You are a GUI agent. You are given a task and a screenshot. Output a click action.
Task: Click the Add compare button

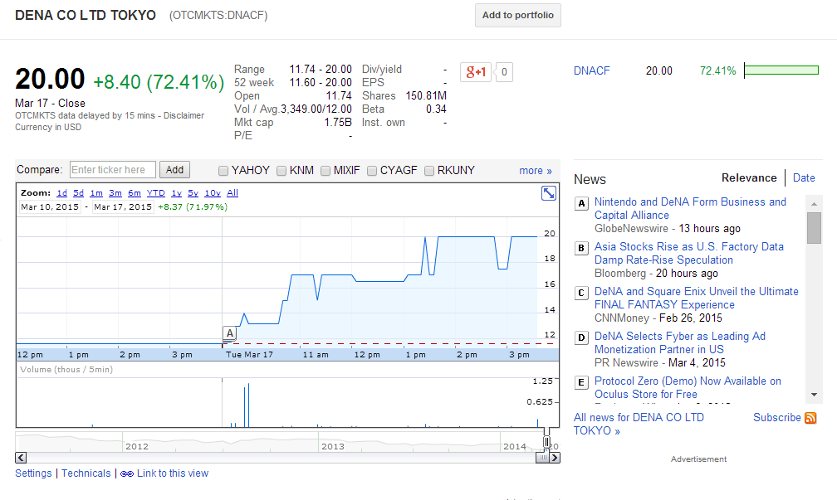pyautogui.click(x=174, y=170)
